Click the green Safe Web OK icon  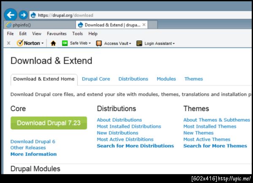(65, 43)
